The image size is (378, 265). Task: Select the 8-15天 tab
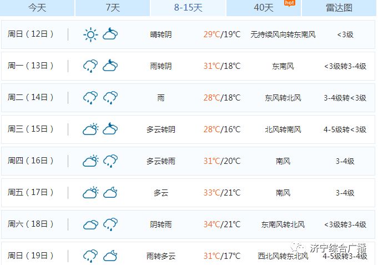188,7
